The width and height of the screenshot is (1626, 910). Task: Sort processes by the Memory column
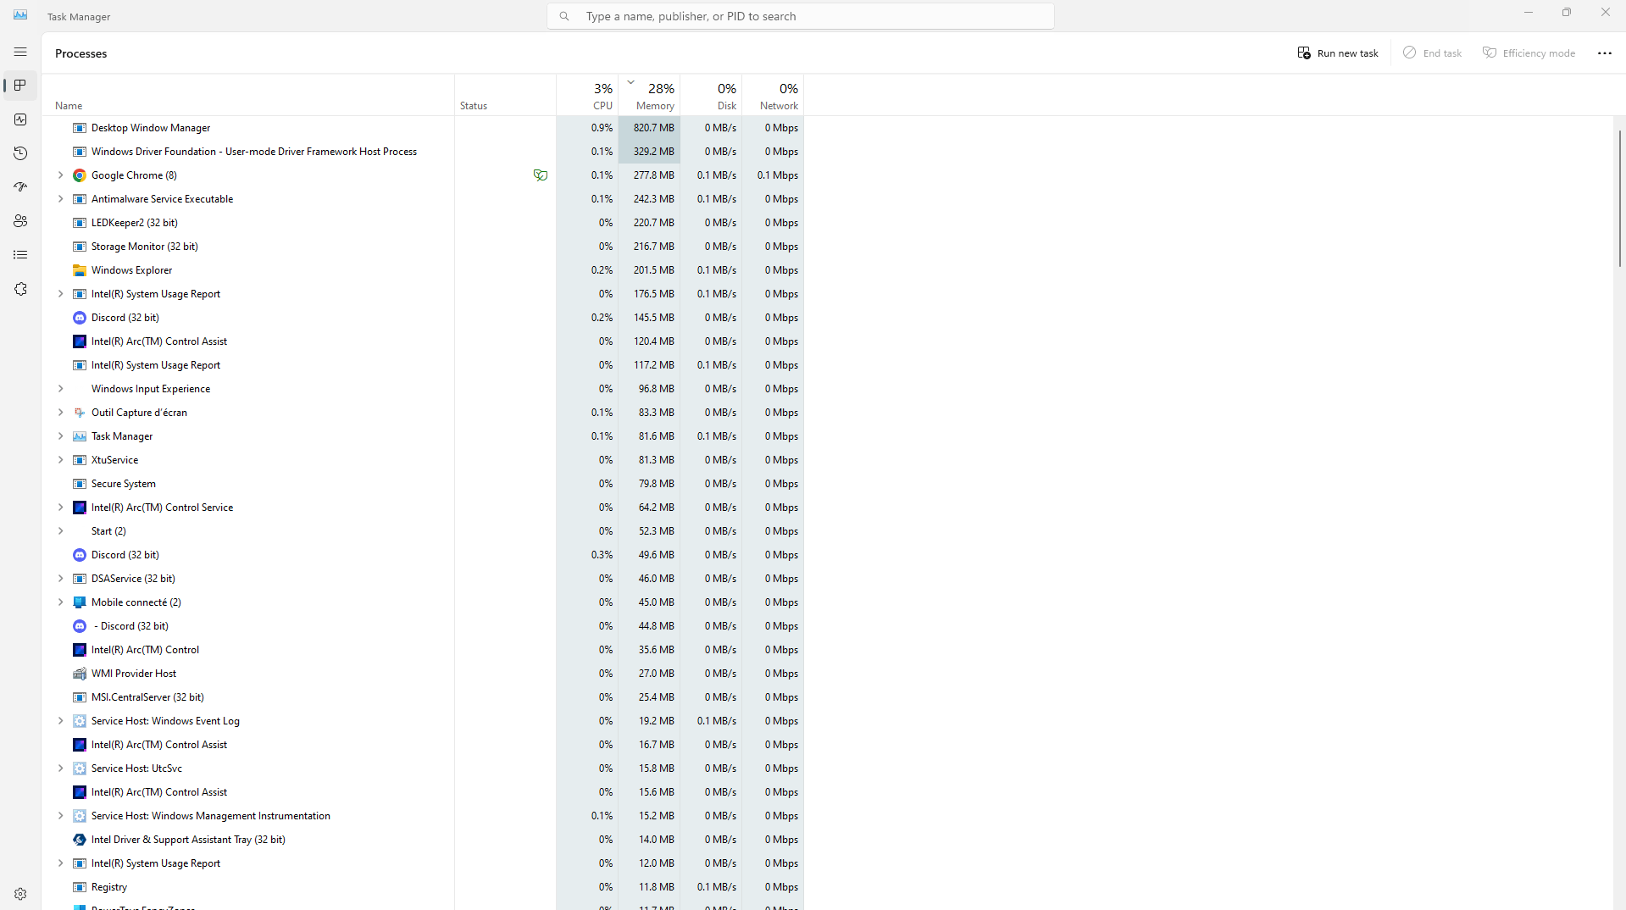click(649, 95)
